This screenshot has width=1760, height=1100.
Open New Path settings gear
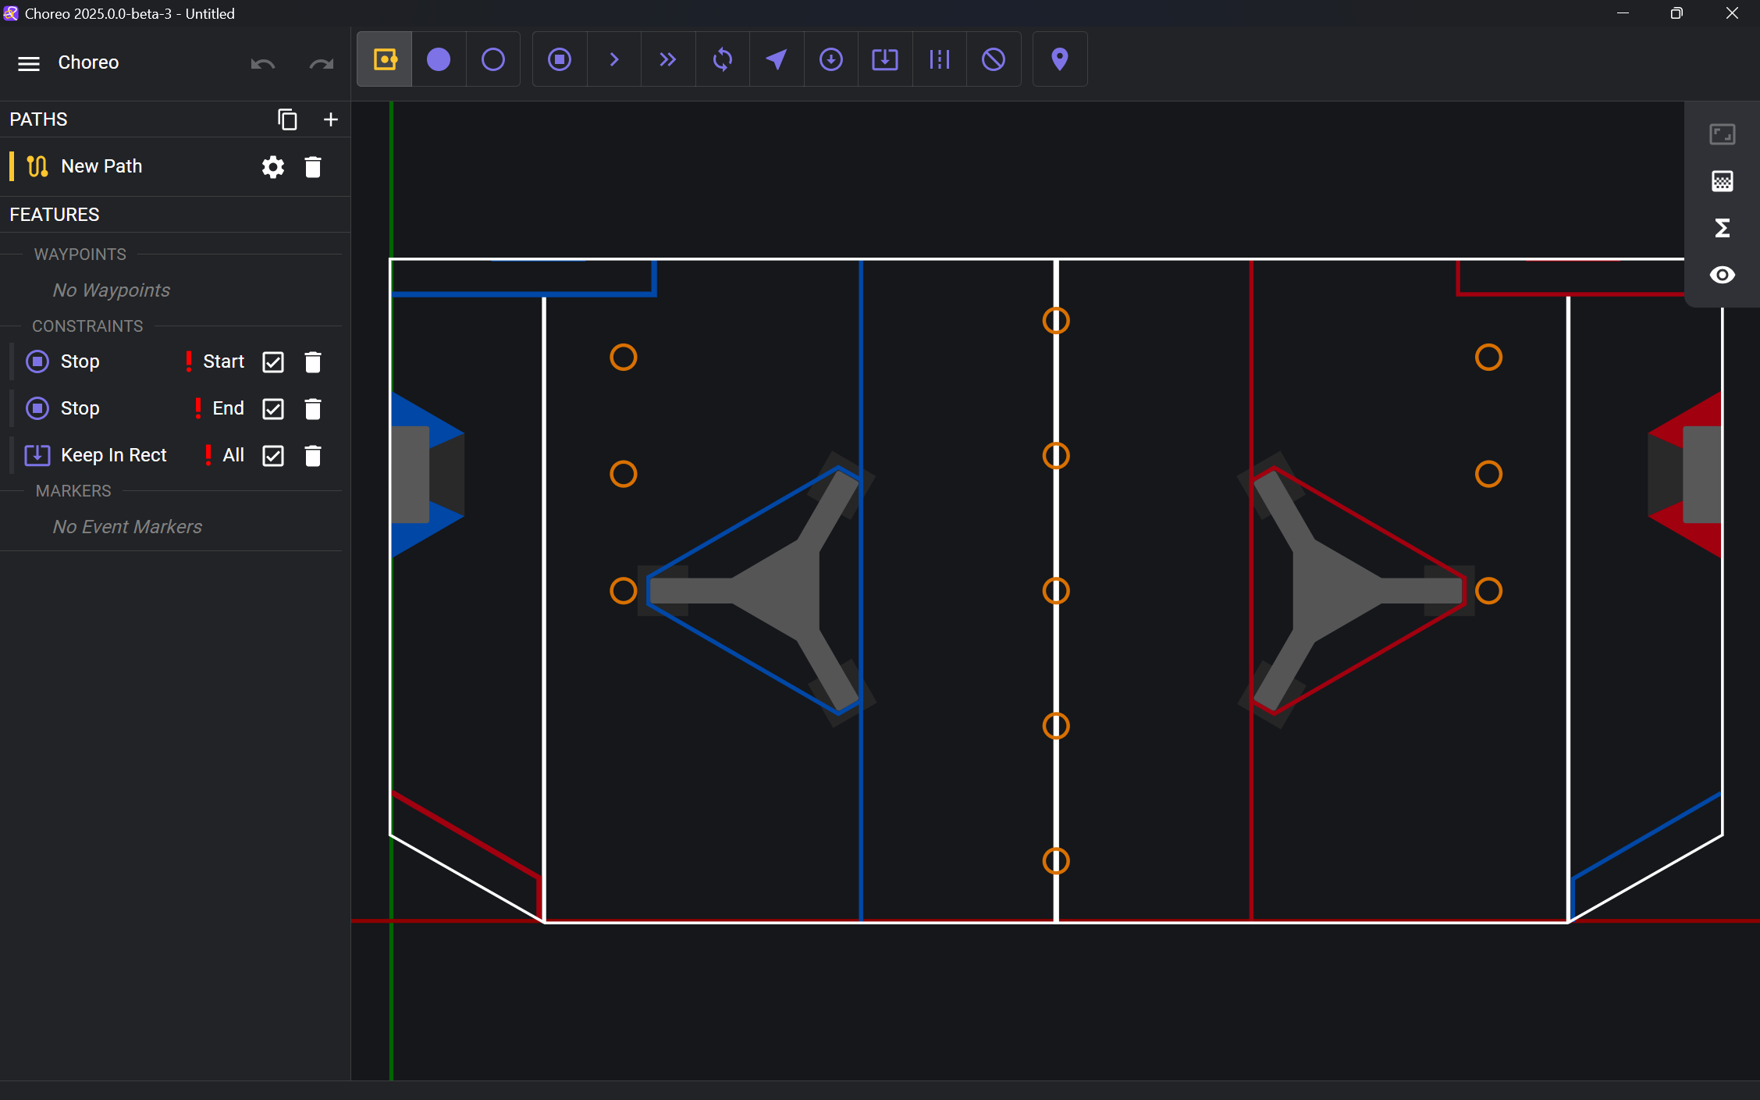click(272, 167)
